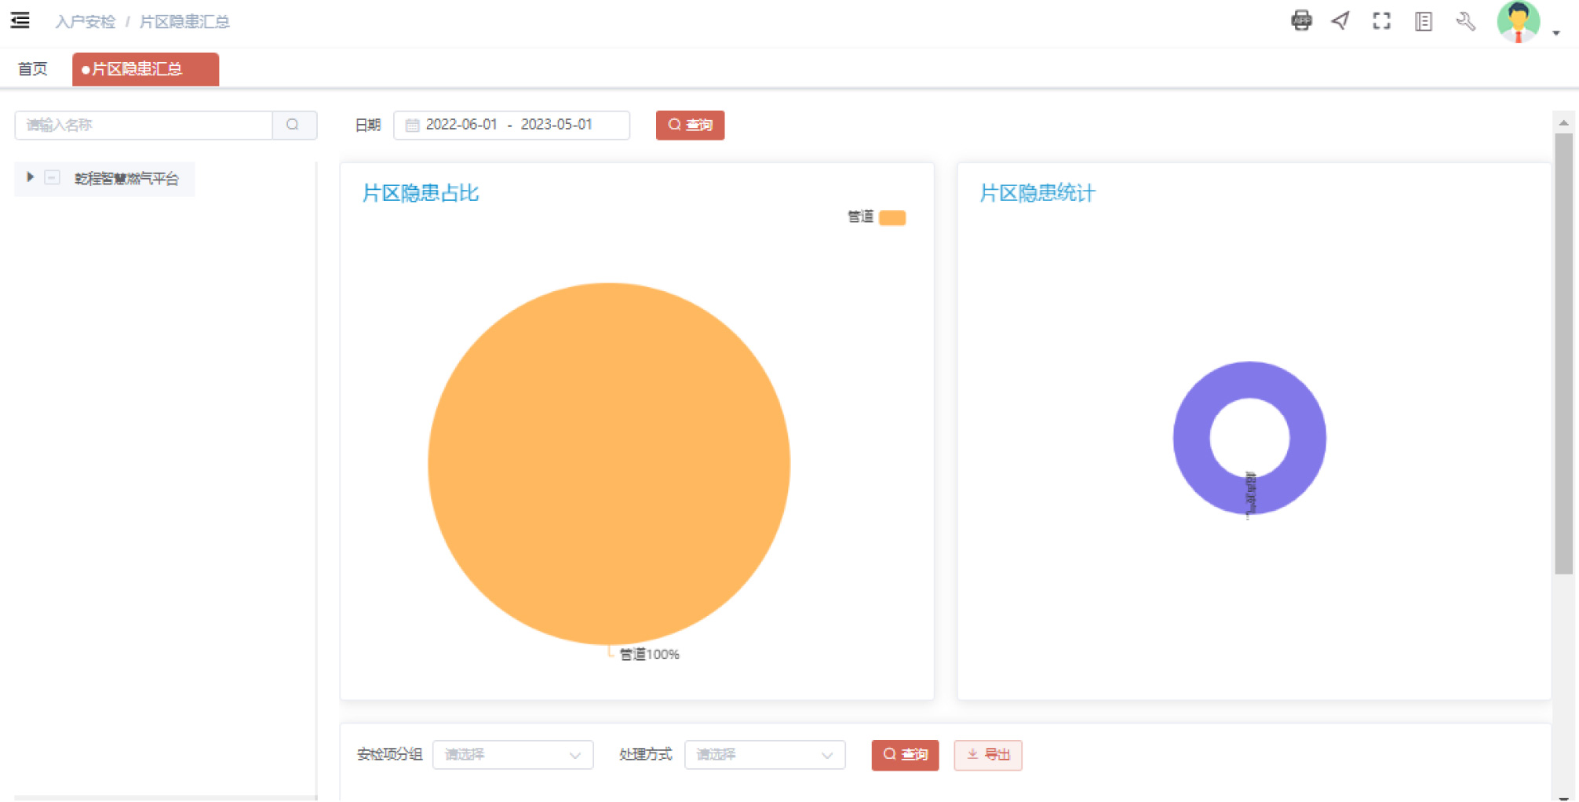
Task: Open the 安检项分组 dropdown
Action: pos(512,755)
